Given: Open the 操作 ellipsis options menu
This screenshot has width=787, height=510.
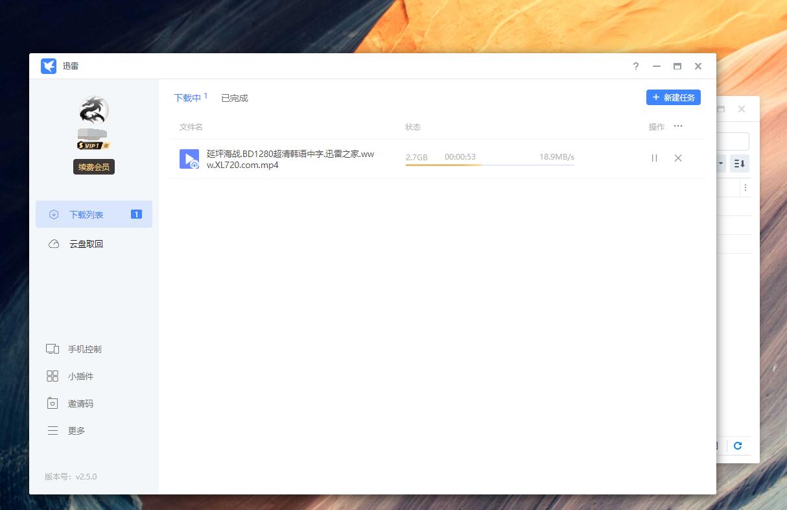Looking at the screenshot, I should pos(677,126).
